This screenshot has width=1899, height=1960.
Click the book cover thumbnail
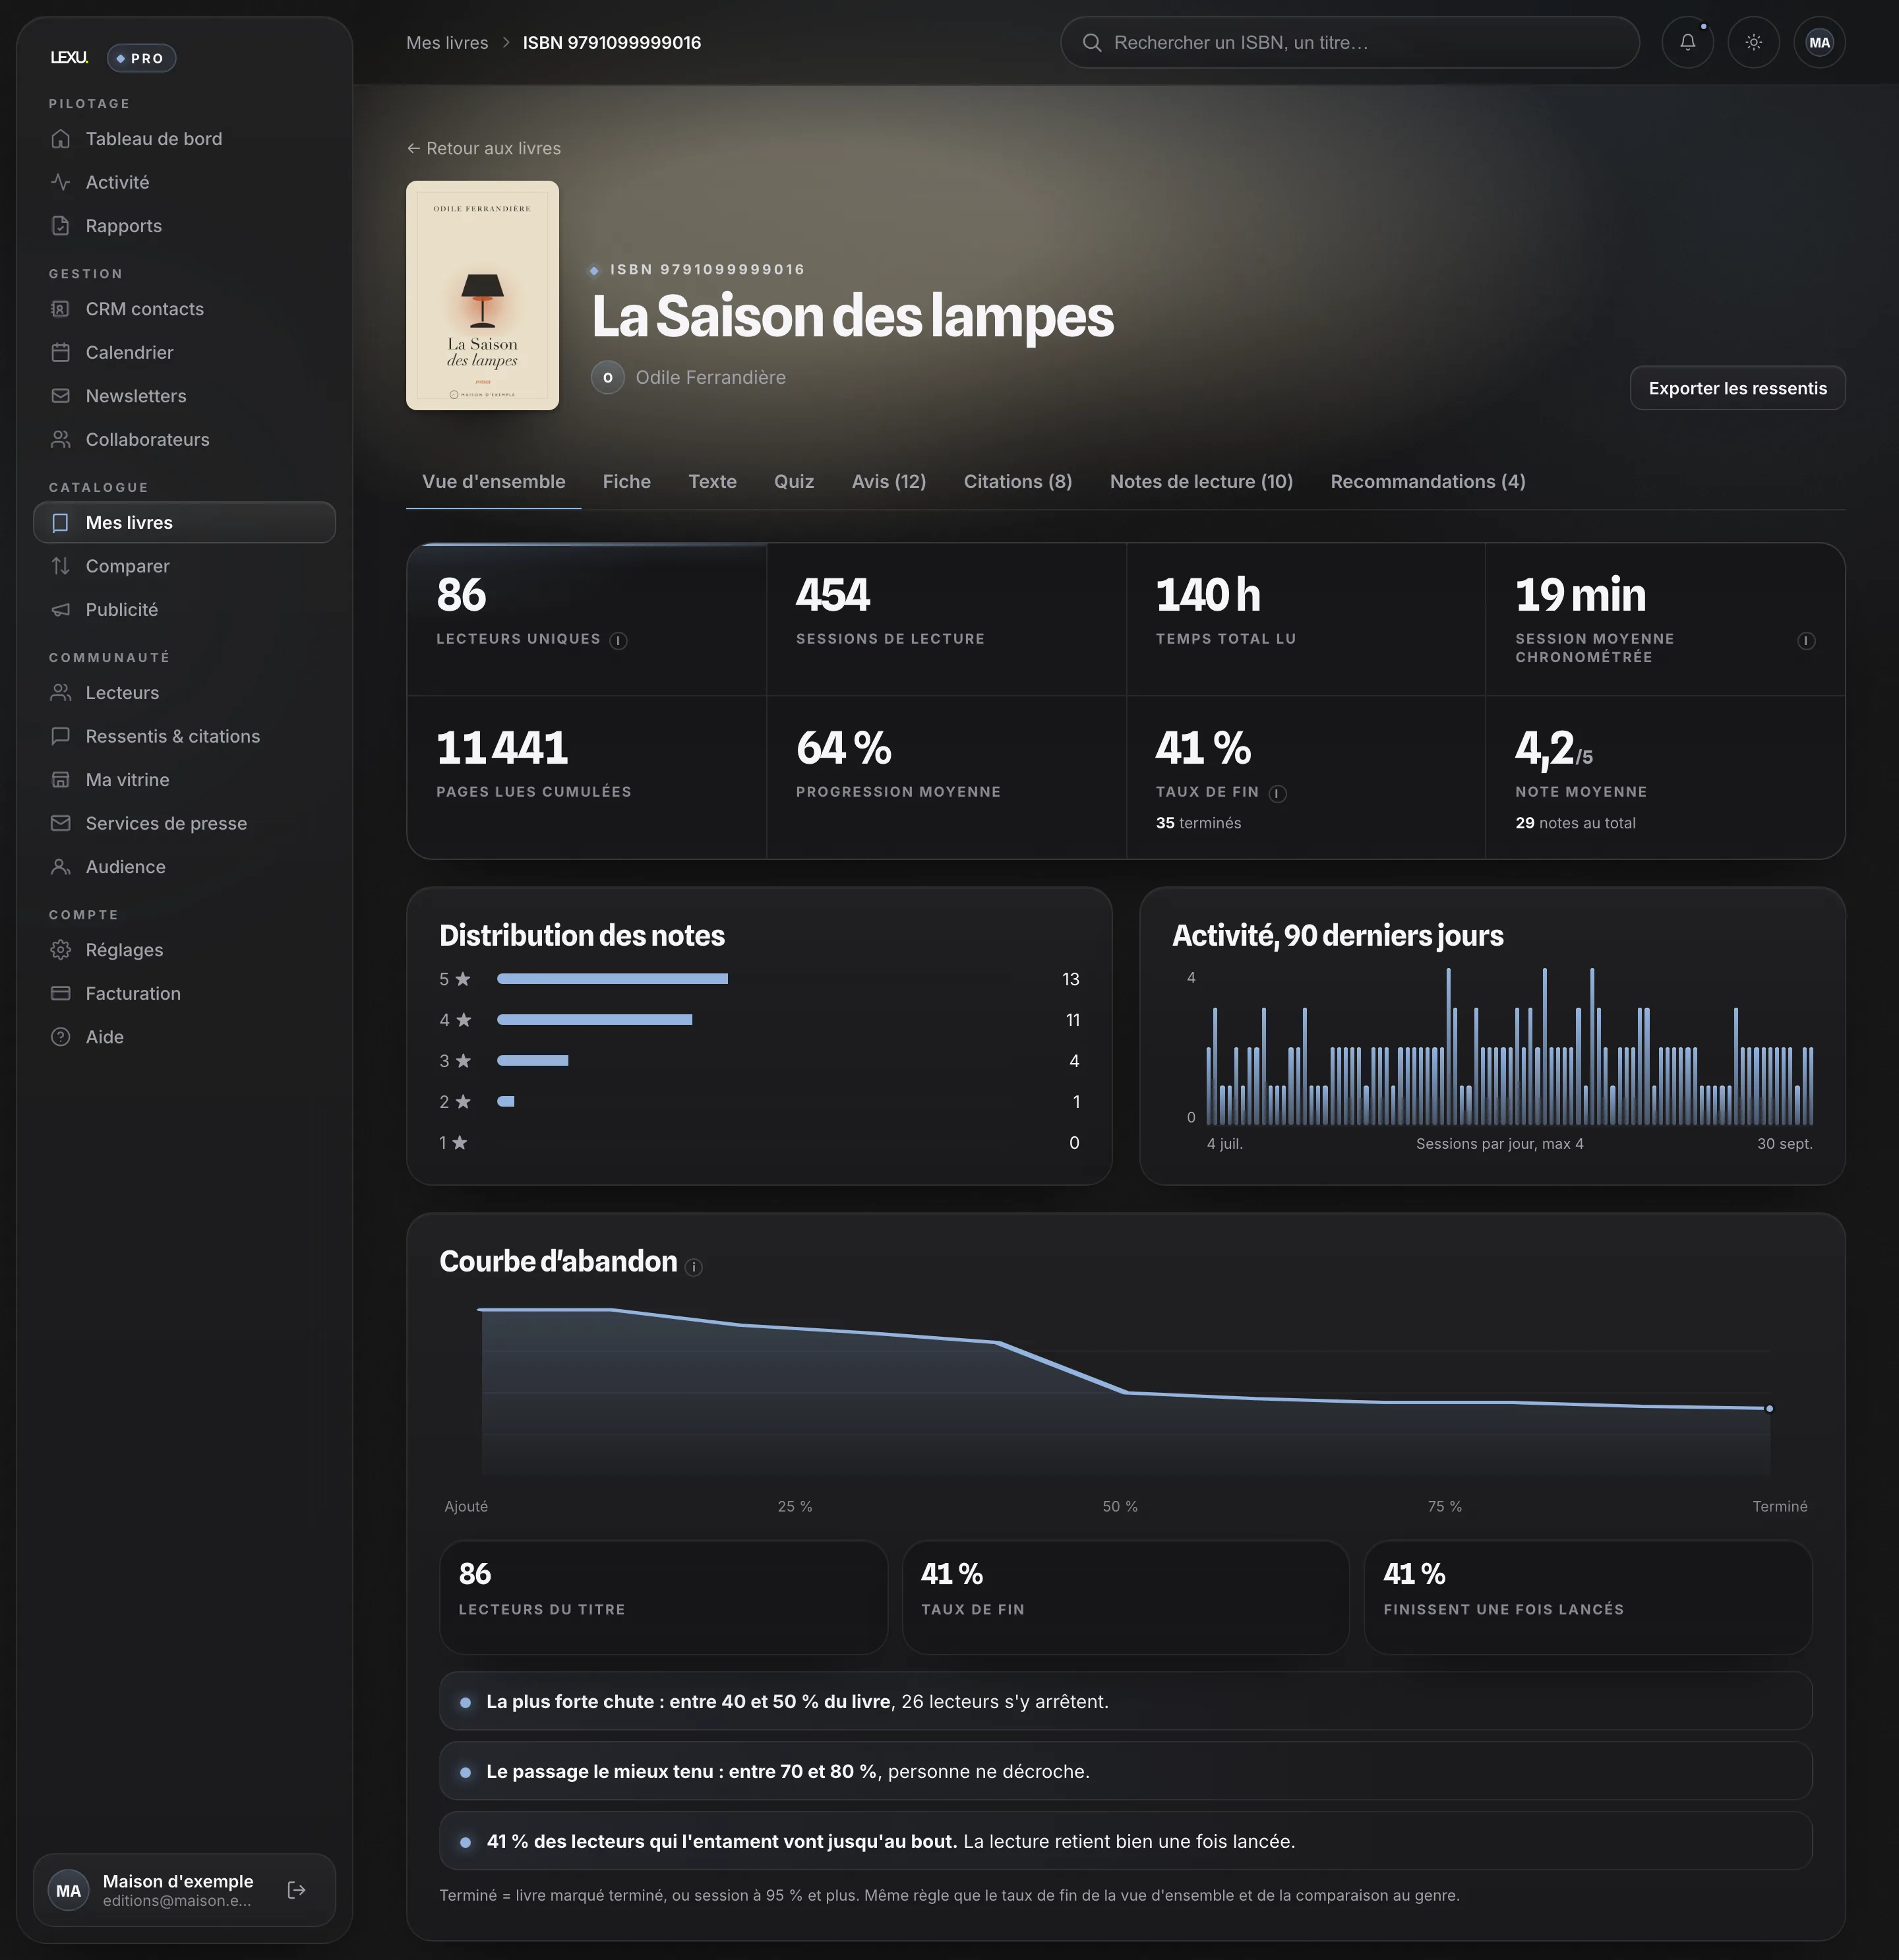pos(482,295)
